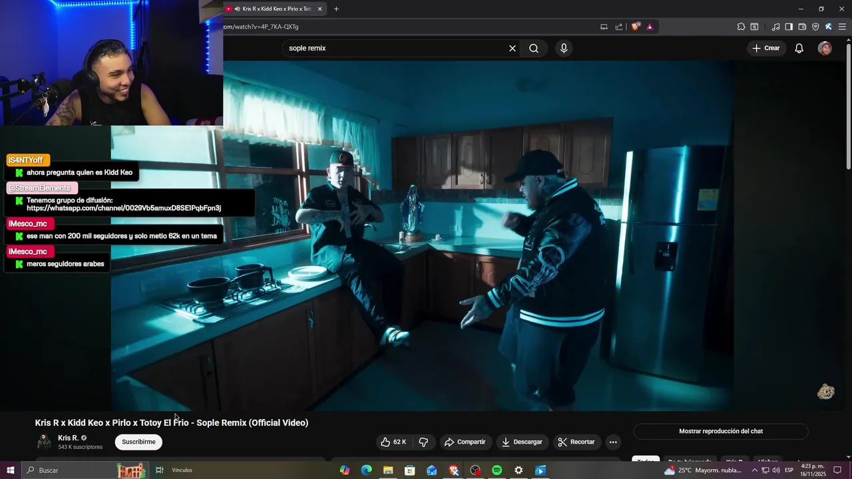This screenshot has height=479, width=852.
Task: Open Microsoft Store from the taskbar
Action: click(410, 470)
